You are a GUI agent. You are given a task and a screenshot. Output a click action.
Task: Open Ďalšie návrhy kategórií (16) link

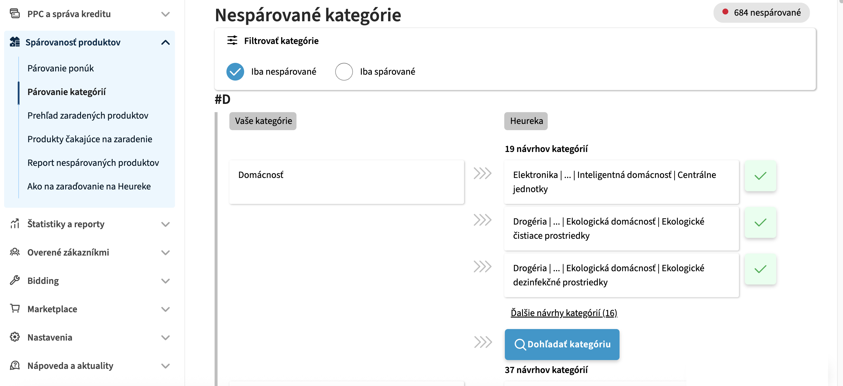564,313
